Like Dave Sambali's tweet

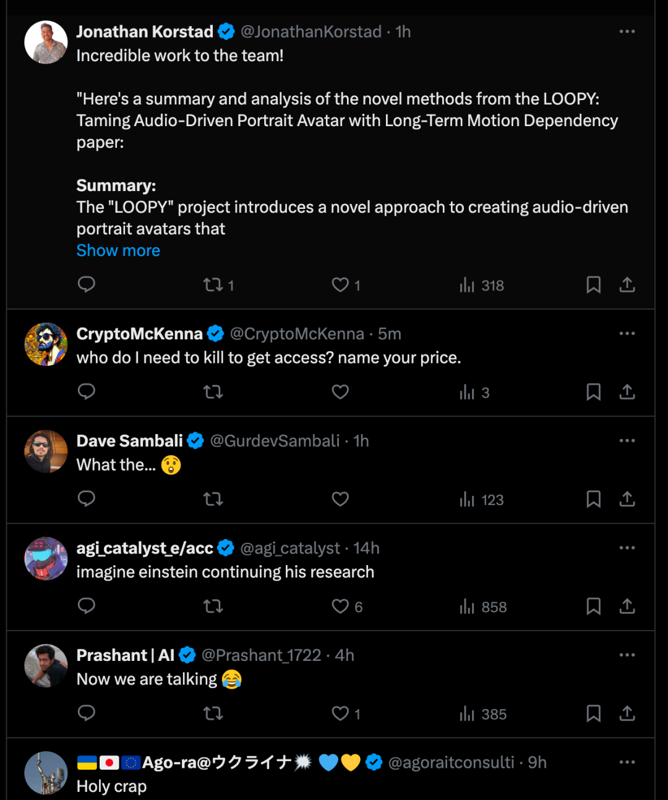(340, 499)
